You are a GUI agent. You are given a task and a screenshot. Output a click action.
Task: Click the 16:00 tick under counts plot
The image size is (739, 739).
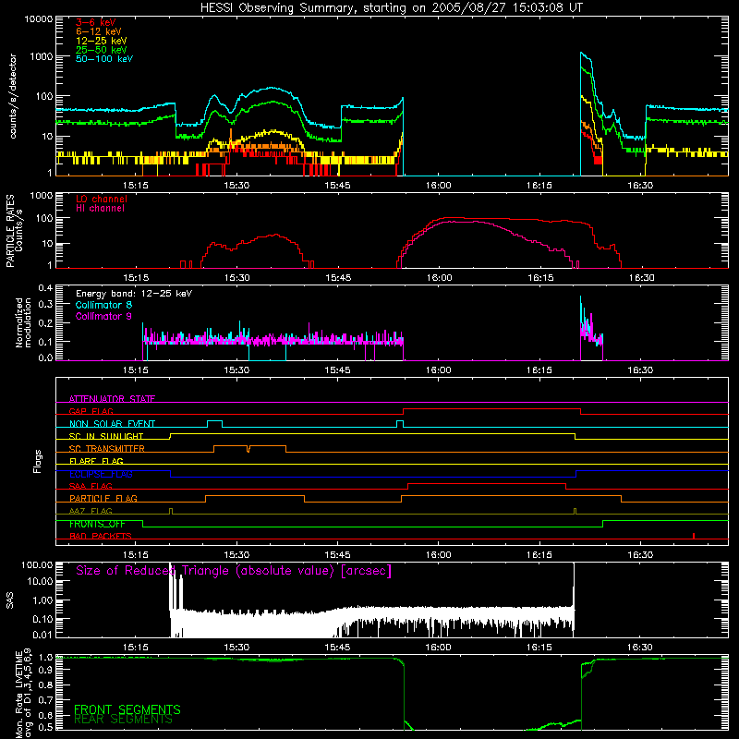coord(438,186)
